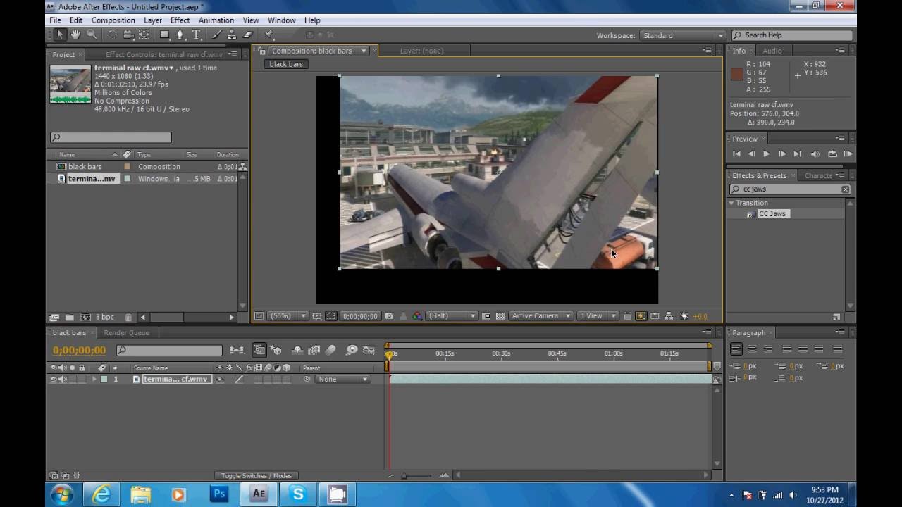Switch to the Effect Controls tab
The height and width of the screenshot is (507, 902).
pyautogui.click(x=163, y=54)
